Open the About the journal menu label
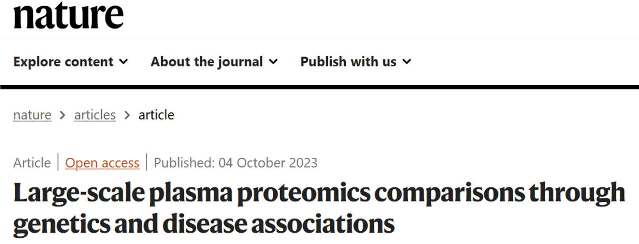639x244 pixels. click(x=207, y=62)
